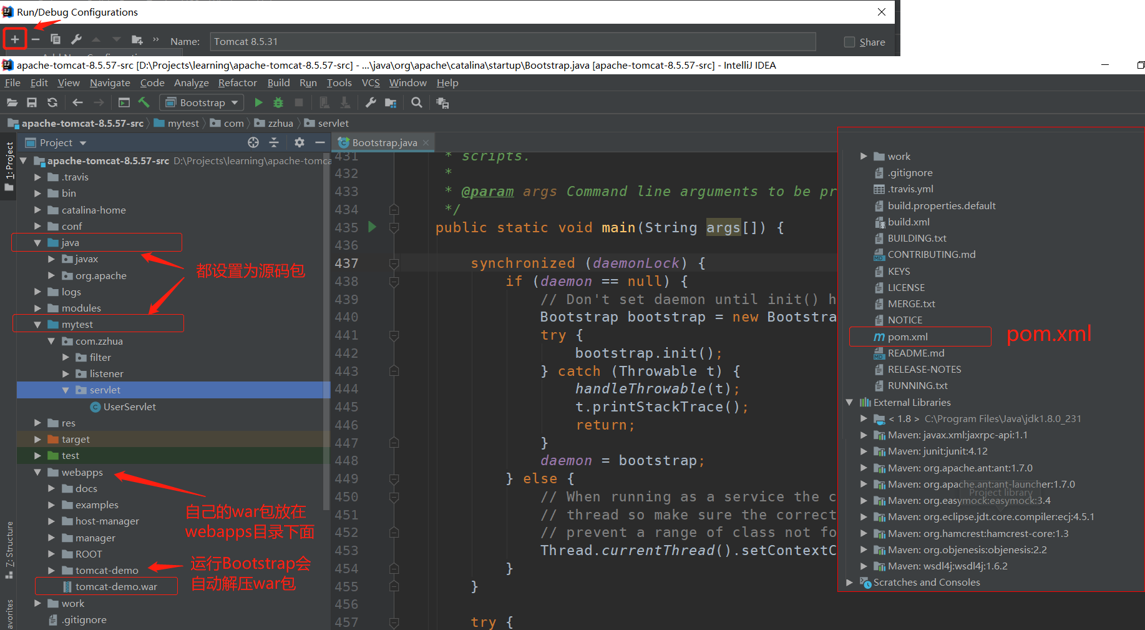
Task: Navigate back arrow in toolbar
Action: (77, 102)
